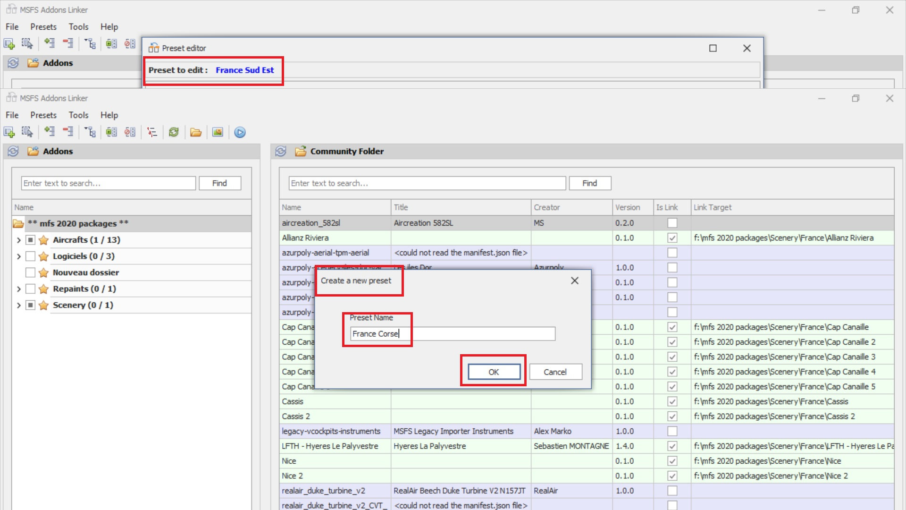The width and height of the screenshot is (906, 510).
Task: Cancel the Create a new preset dialog
Action: [x=555, y=372]
